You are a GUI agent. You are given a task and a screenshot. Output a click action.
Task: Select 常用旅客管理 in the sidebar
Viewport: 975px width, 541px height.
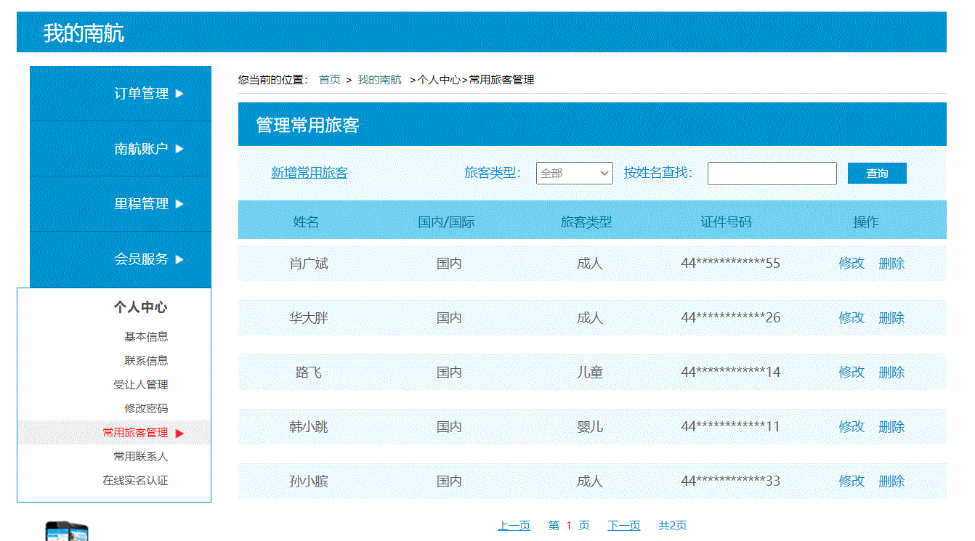point(135,432)
